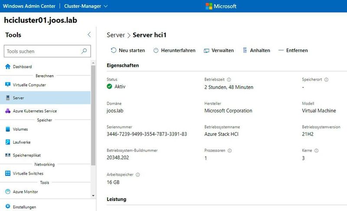The height and width of the screenshot is (211, 347).
Task: Click the hcicluster01.joos.lab heading
Action: [x=40, y=20]
